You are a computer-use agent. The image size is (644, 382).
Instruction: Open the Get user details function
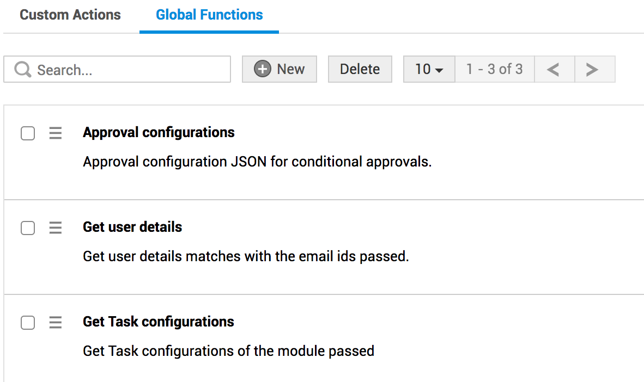pos(132,227)
